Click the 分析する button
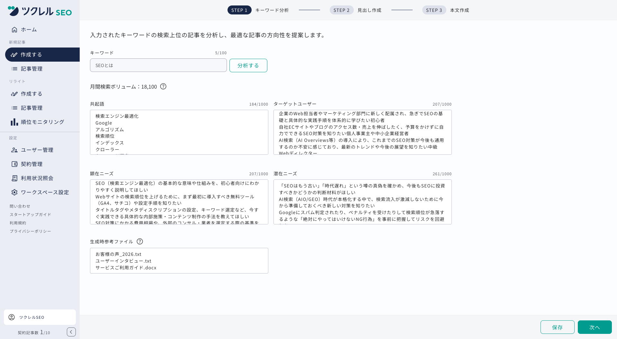The width and height of the screenshot is (617, 339). (x=248, y=65)
